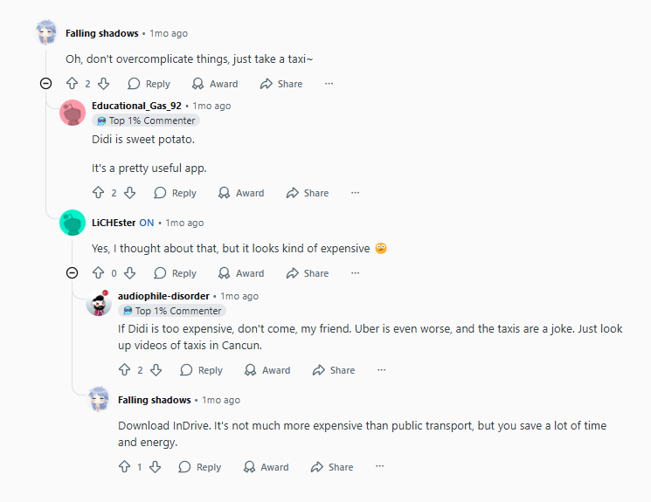Collapse the Falling shadows top-level thread

click(x=46, y=84)
